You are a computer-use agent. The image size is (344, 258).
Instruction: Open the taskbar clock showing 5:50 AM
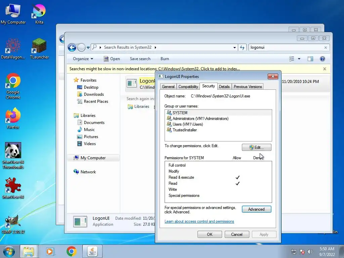(327, 252)
